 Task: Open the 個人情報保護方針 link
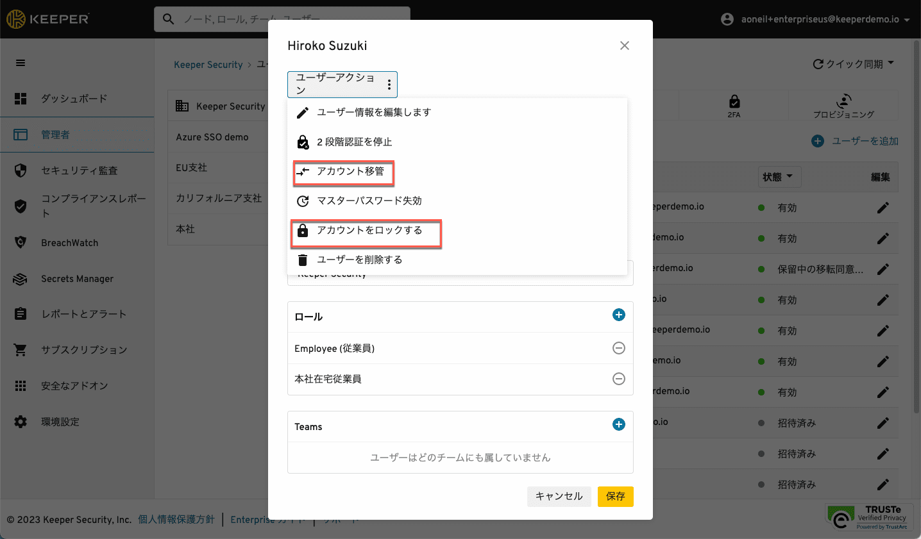176,519
